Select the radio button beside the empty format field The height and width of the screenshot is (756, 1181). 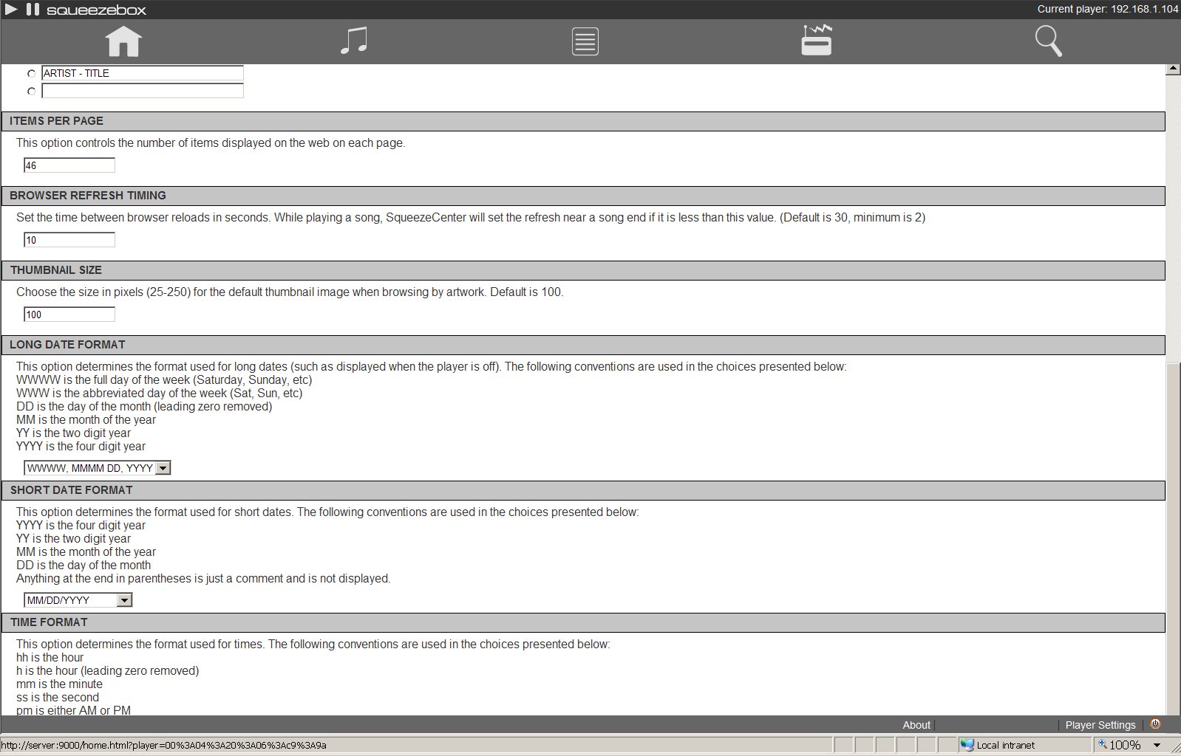31,92
